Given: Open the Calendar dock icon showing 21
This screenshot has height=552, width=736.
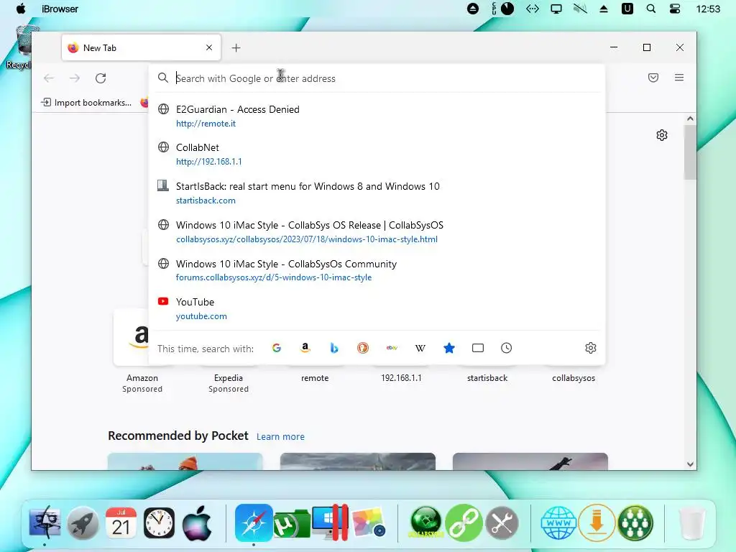Looking at the screenshot, I should [x=121, y=523].
